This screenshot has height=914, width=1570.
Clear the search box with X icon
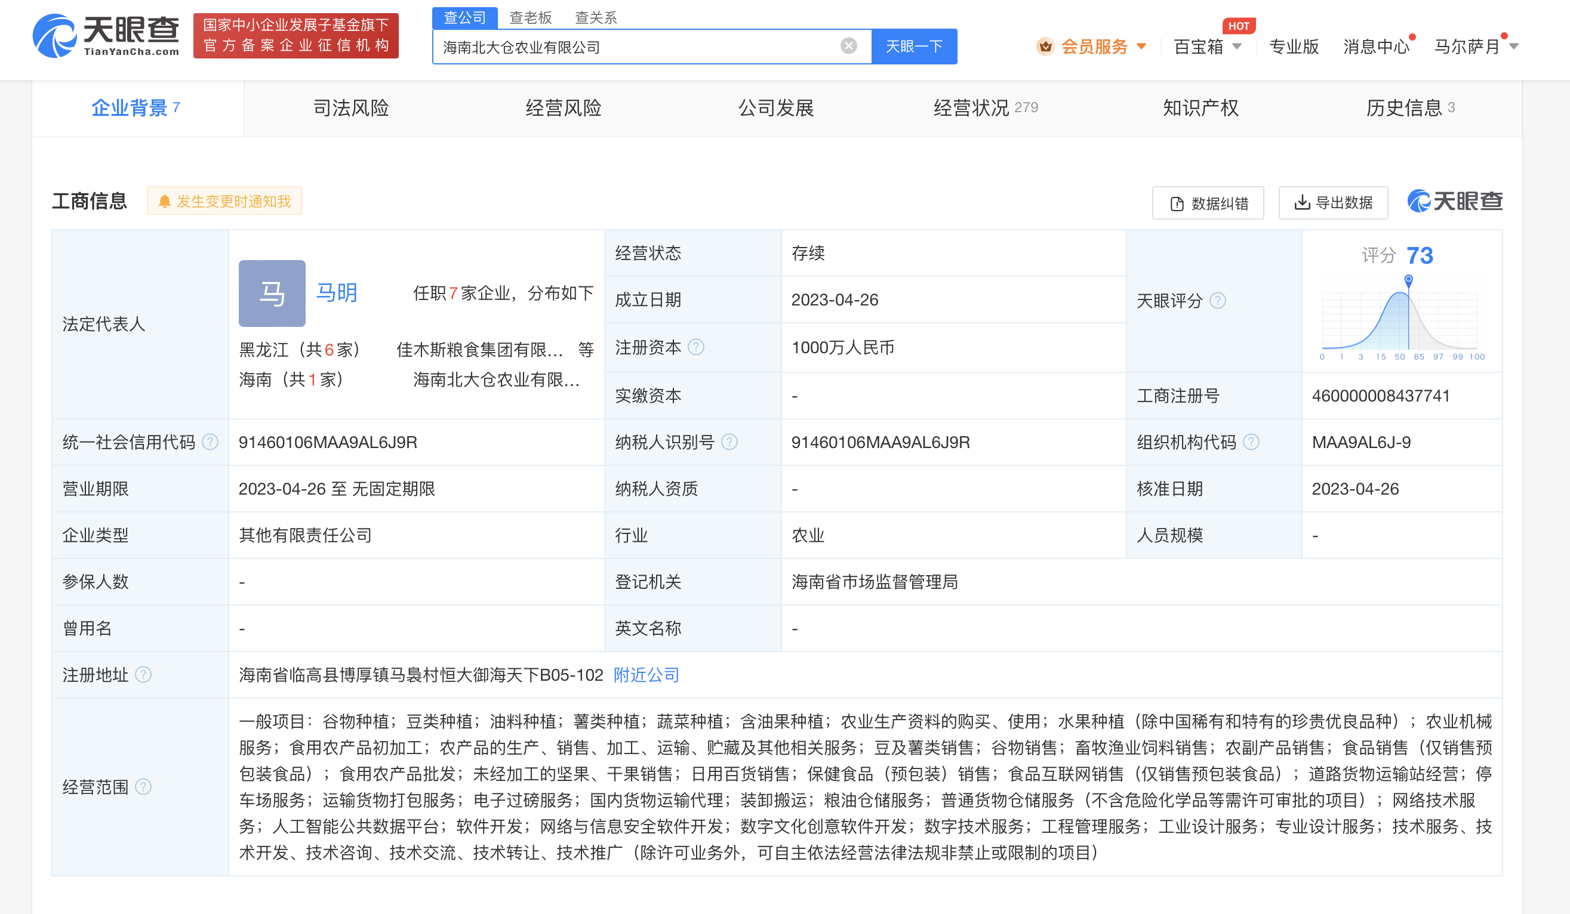point(848,45)
